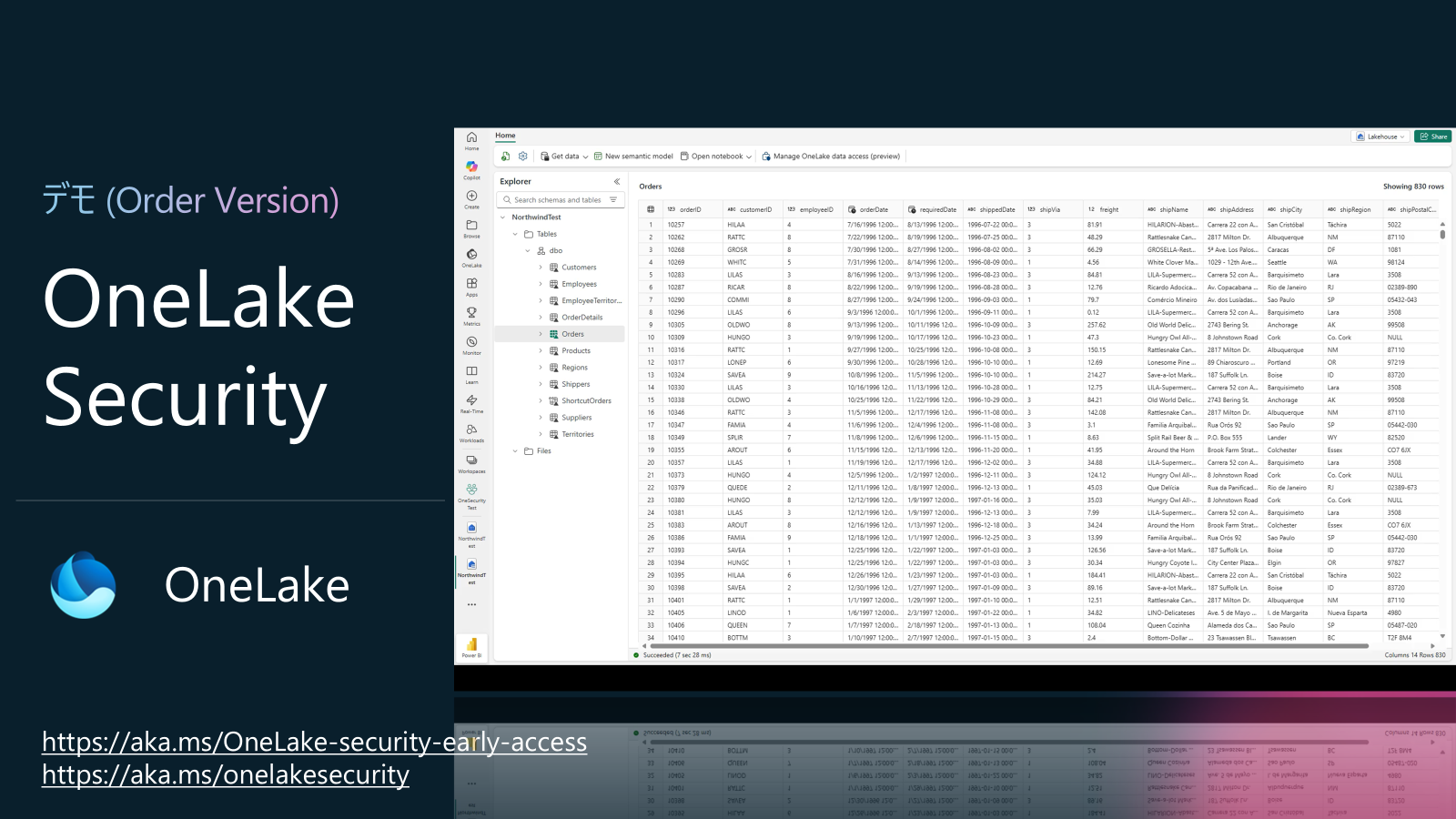
Task: Click the refresh icon in the toolbar
Action: (505, 157)
